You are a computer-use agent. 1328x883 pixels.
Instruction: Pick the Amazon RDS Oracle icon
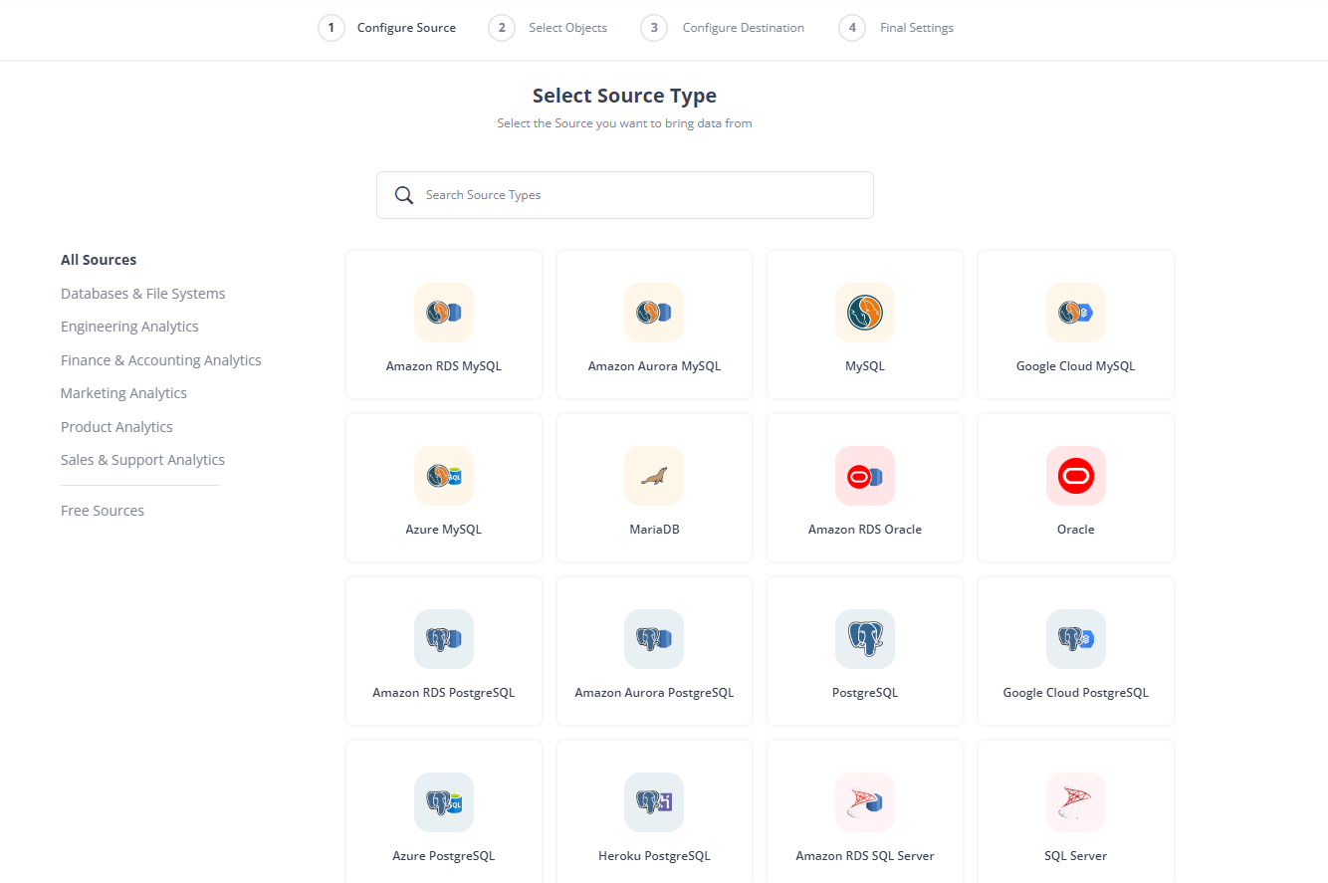tap(865, 476)
